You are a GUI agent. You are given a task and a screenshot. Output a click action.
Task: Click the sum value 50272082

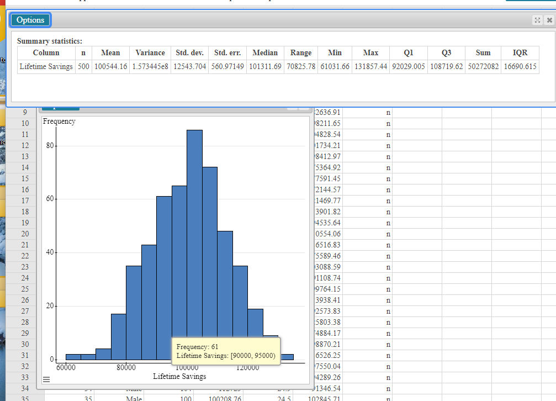[x=483, y=66]
